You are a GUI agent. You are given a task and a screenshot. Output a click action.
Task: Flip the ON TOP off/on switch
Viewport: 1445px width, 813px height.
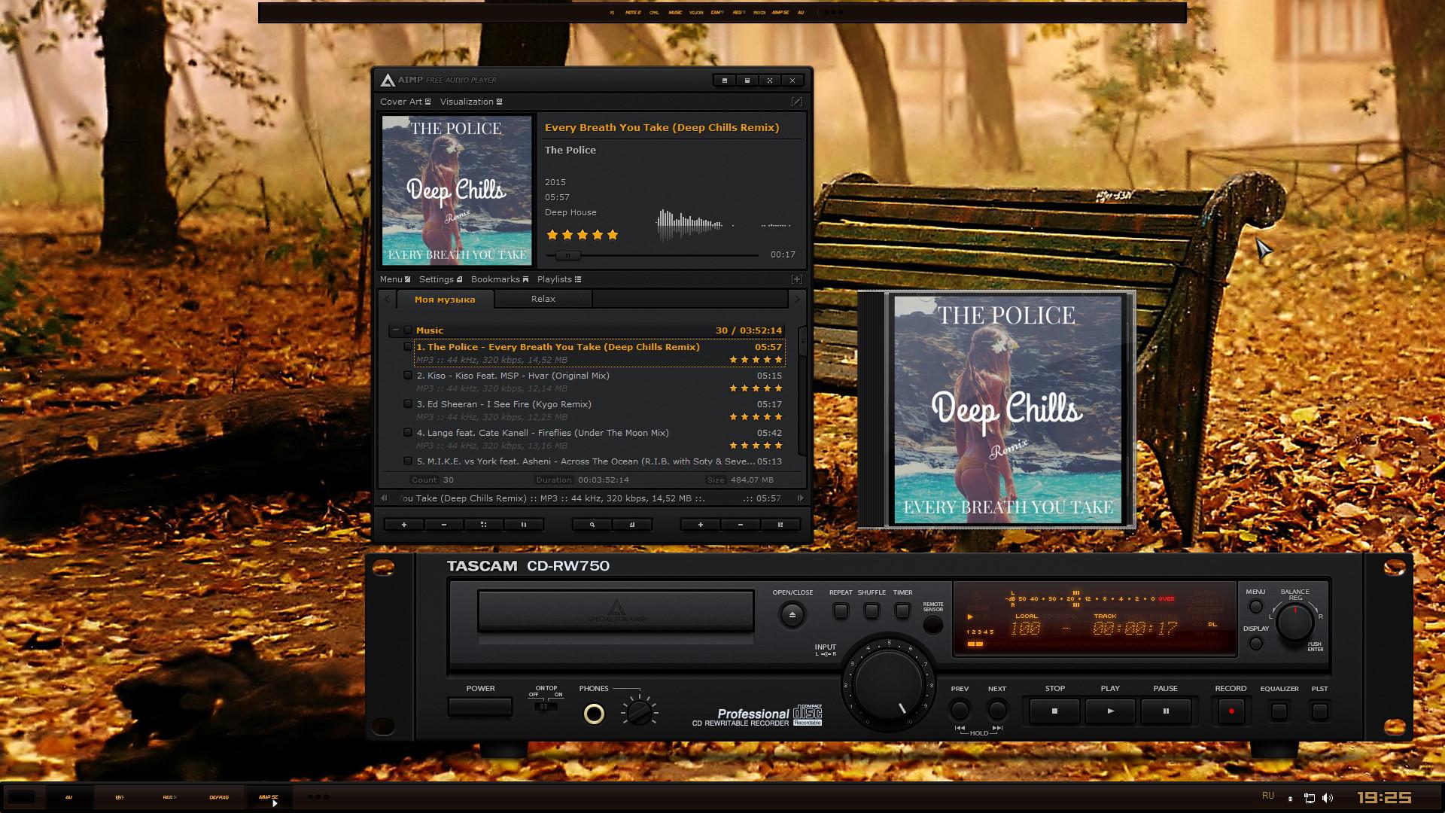point(546,706)
